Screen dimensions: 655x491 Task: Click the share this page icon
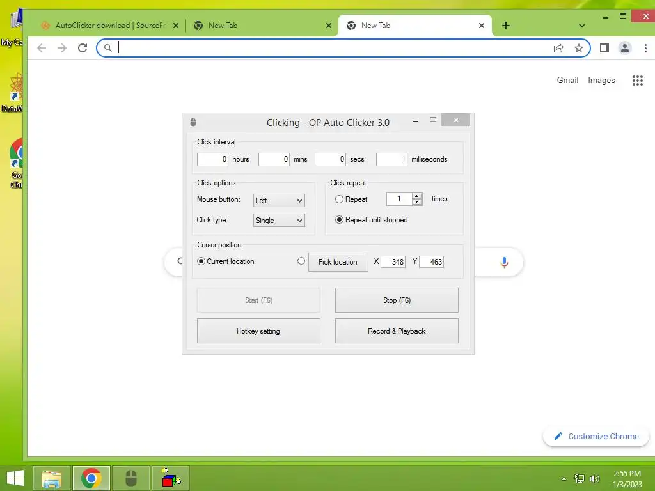558,48
